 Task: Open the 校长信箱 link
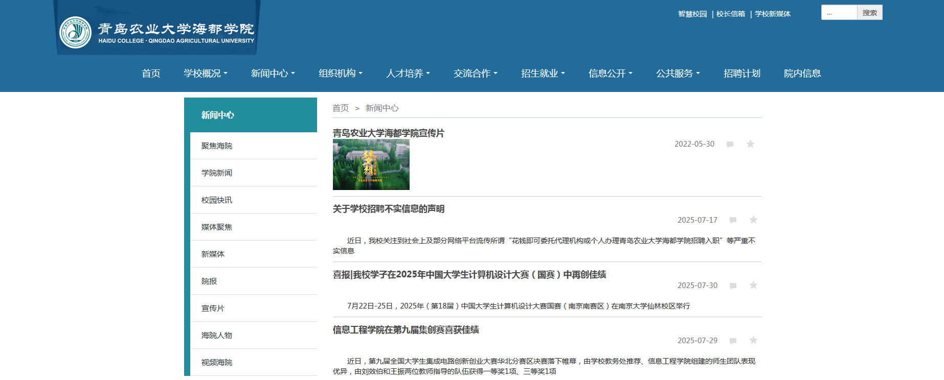click(730, 14)
